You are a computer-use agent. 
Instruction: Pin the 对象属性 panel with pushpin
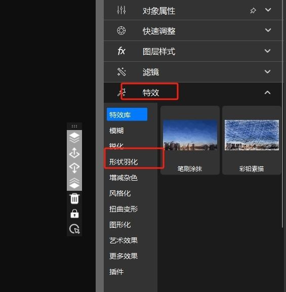(253, 11)
